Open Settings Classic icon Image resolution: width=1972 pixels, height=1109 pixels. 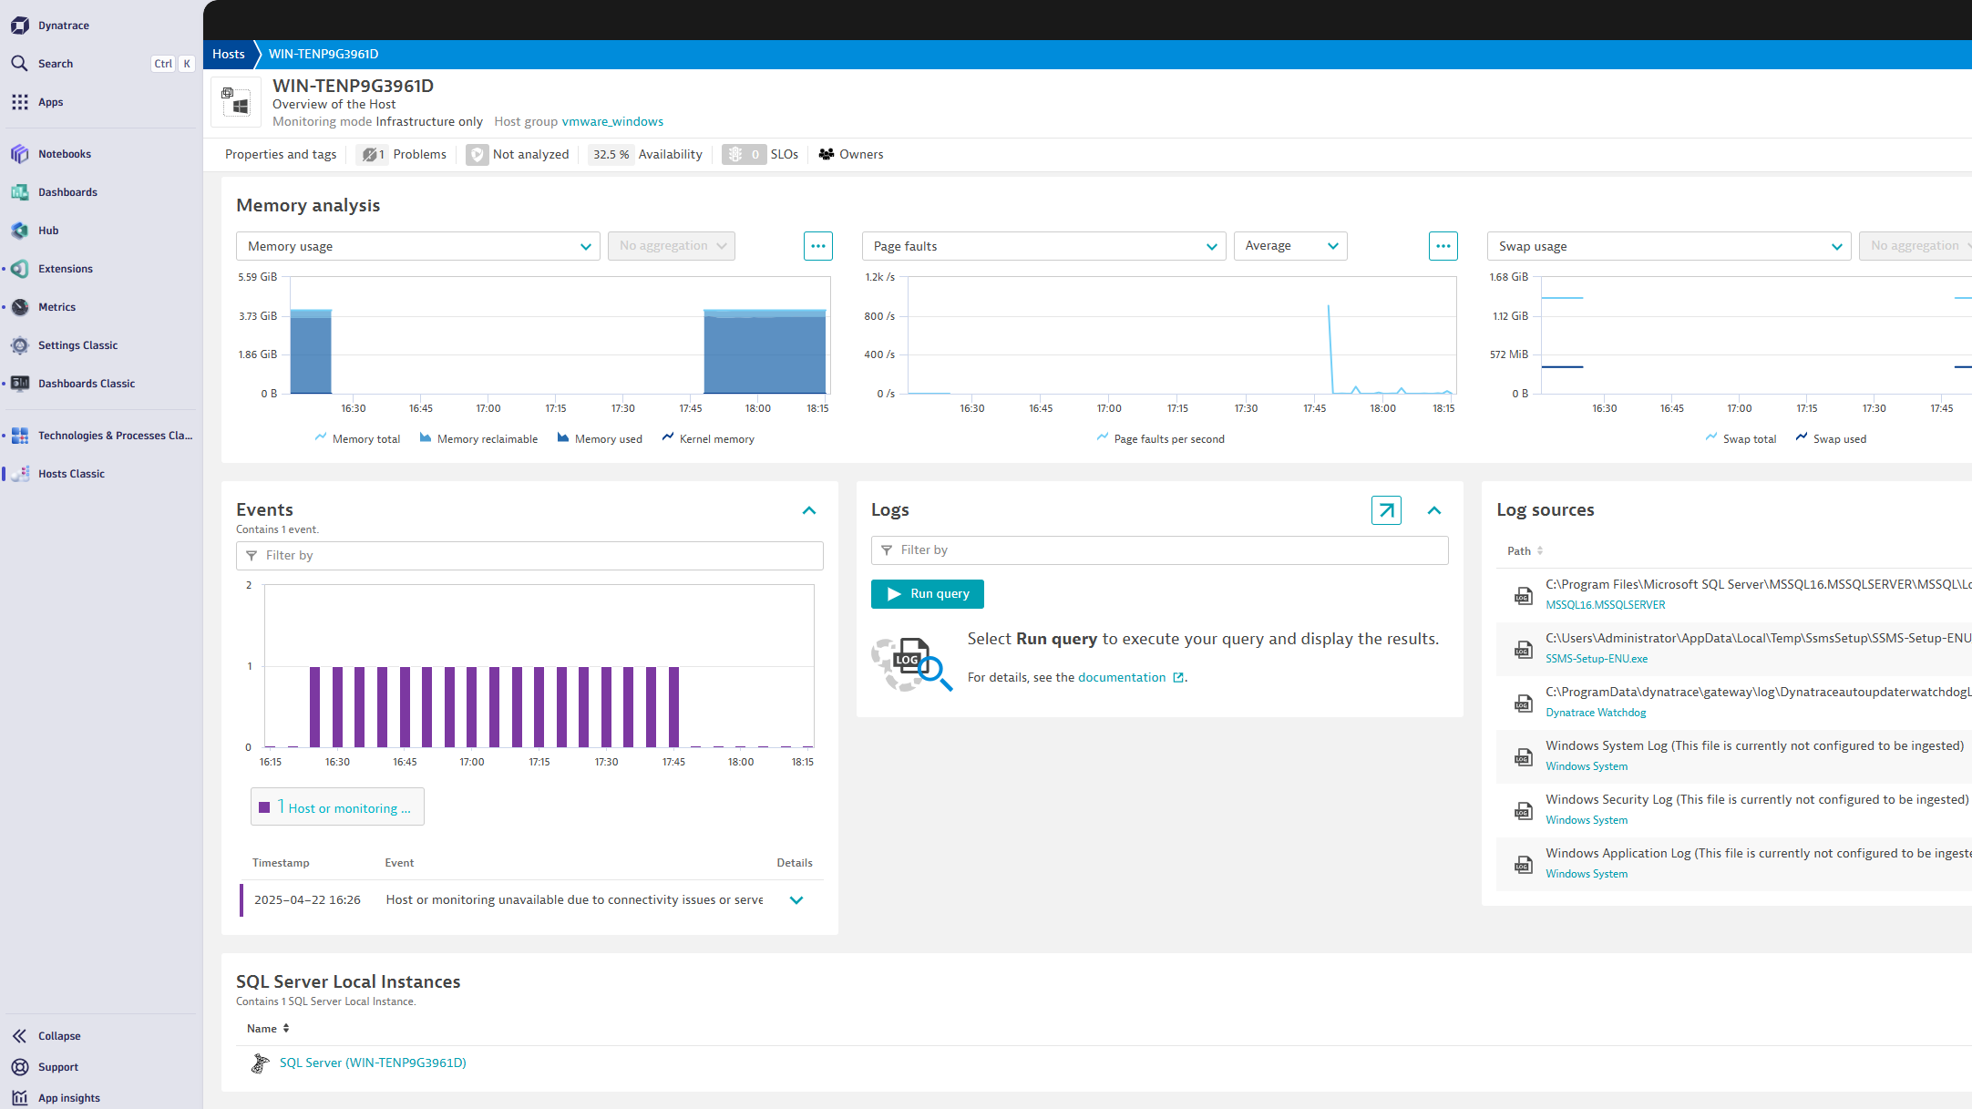pos(20,345)
